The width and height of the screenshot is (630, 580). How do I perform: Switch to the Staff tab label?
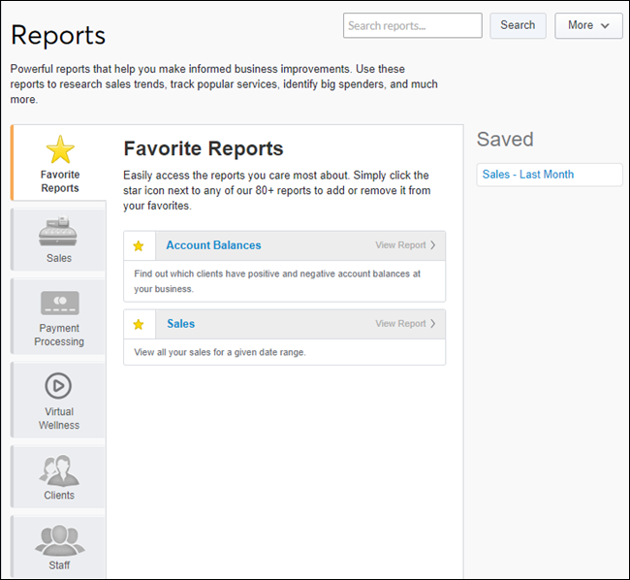tap(59, 565)
